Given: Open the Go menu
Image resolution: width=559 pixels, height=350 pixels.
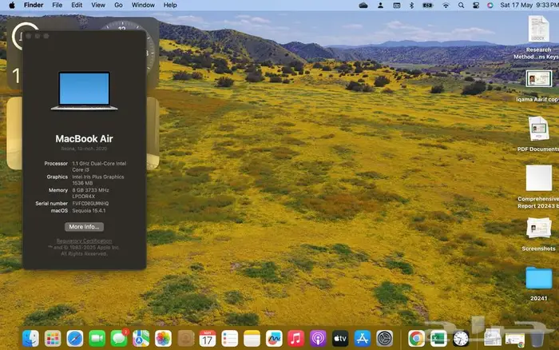Looking at the screenshot, I should click(x=118, y=5).
